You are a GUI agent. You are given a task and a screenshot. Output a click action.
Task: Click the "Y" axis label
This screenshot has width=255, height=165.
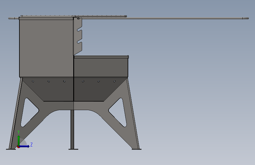coord(19,132)
